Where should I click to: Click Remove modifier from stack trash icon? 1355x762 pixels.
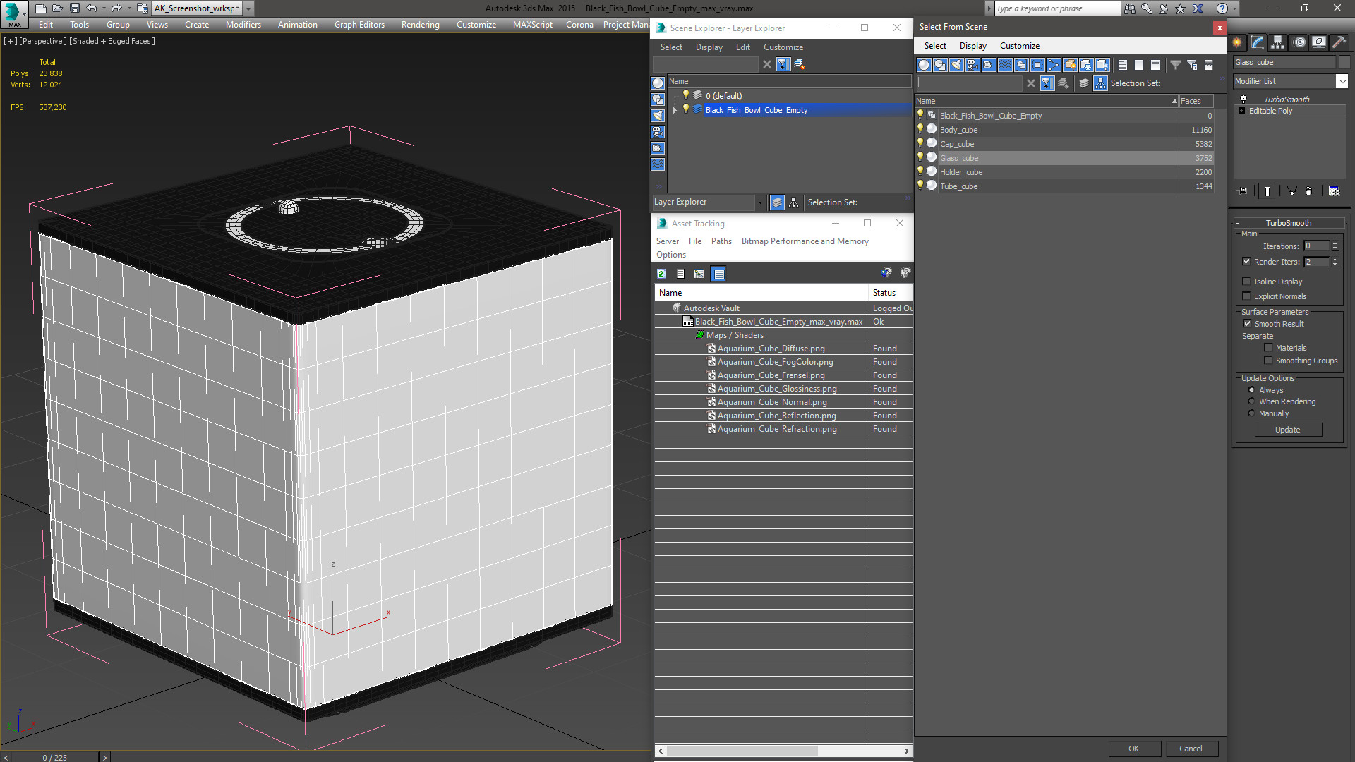tap(1308, 191)
